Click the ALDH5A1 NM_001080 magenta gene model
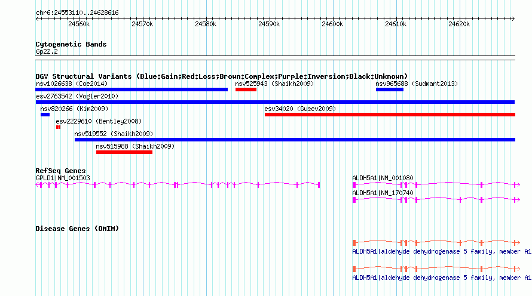This screenshot has height=296, width=532. [x=436, y=184]
